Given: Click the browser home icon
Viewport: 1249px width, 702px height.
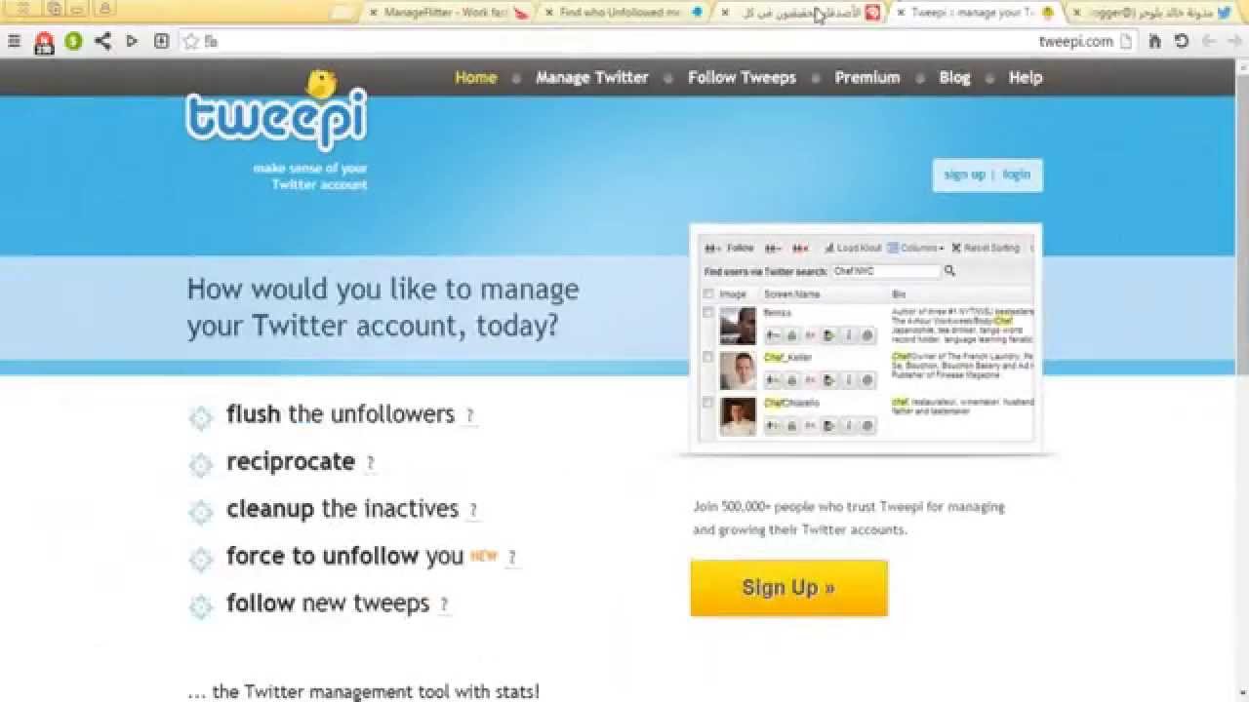Looking at the screenshot, I should 1155,41.
